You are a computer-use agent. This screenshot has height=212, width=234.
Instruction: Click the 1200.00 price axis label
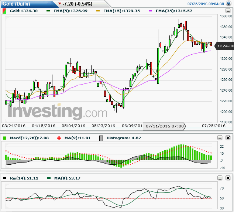point(226,112)
